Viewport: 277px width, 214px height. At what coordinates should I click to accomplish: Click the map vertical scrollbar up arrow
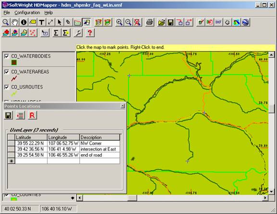coord(272,54)
